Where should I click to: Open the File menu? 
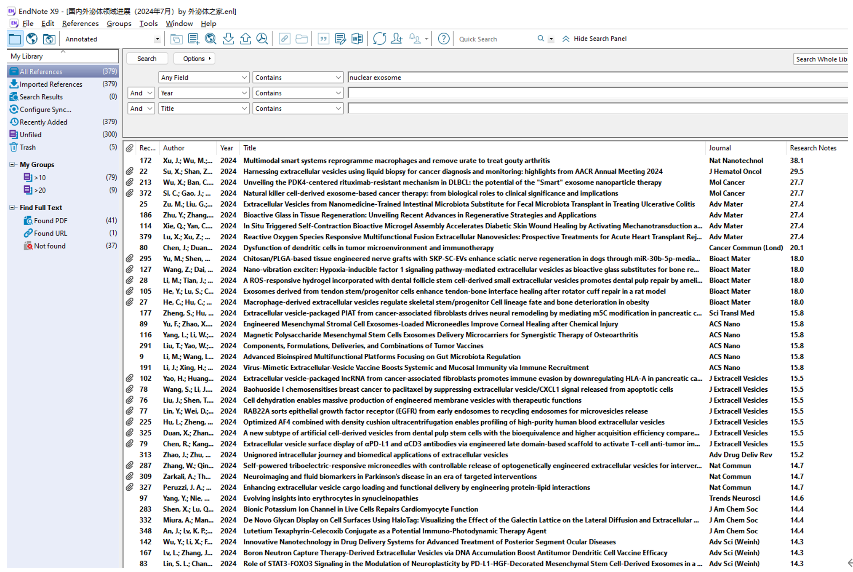[x=28, y=24]
